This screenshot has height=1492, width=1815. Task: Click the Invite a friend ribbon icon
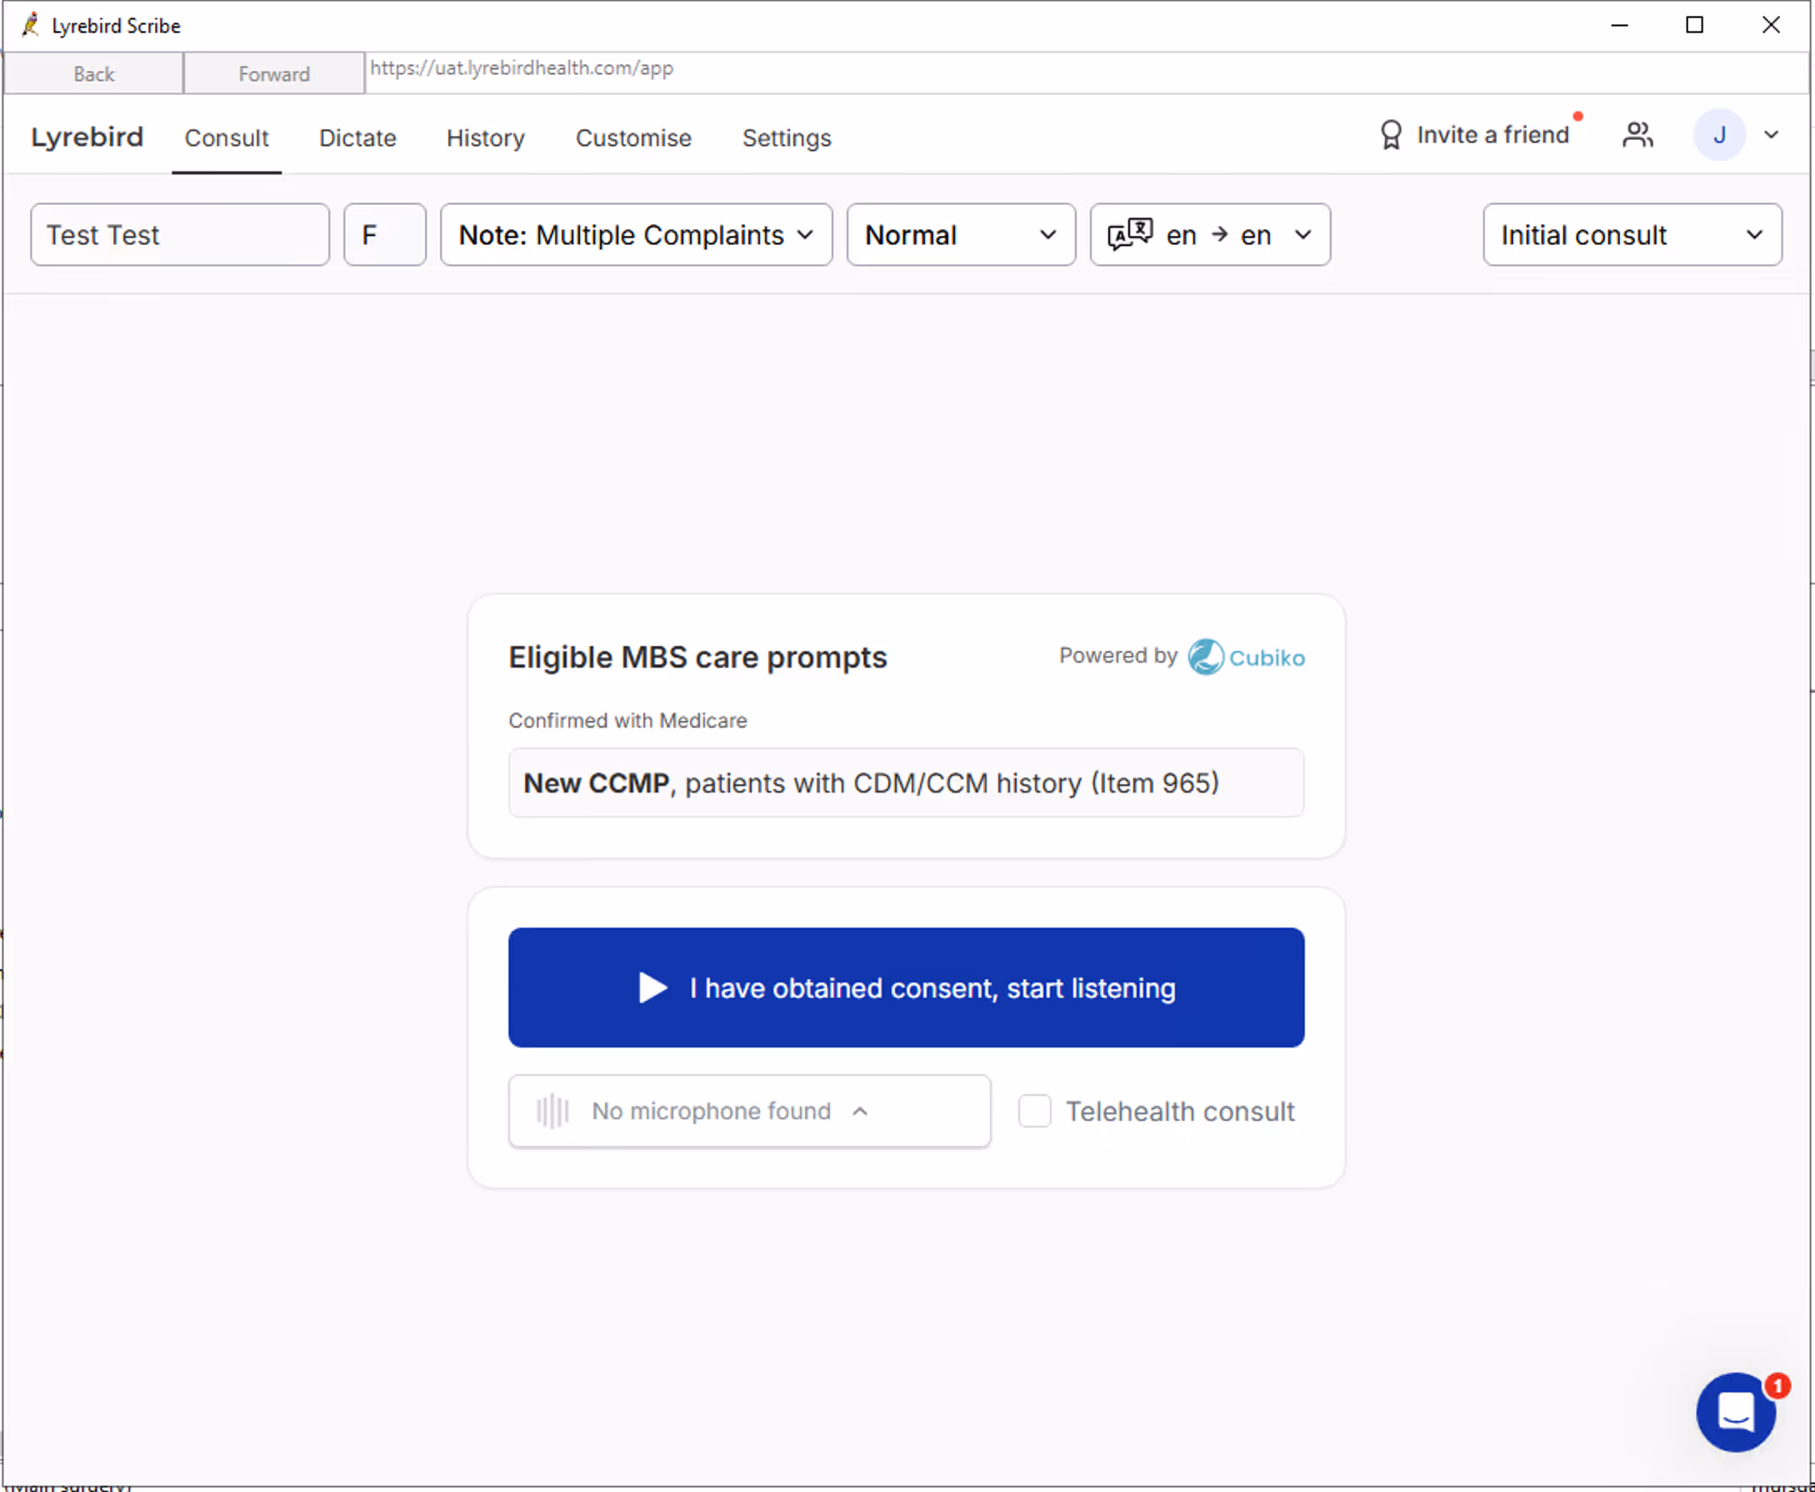[1391, 135]
